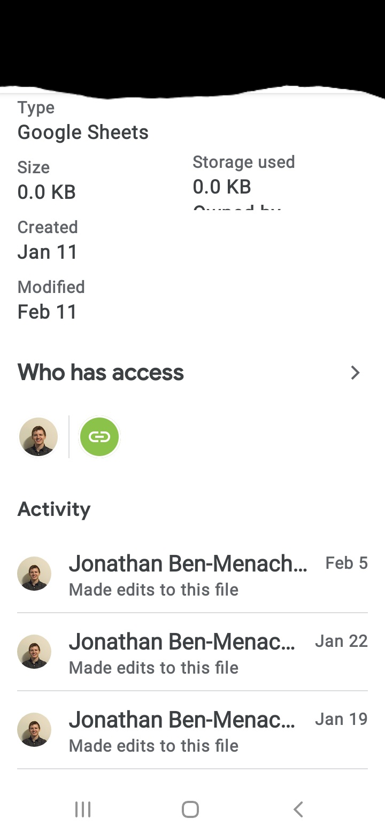Tap the Modified date Feb 11
This screenshot has height=834, width=385.
[47, 312]
